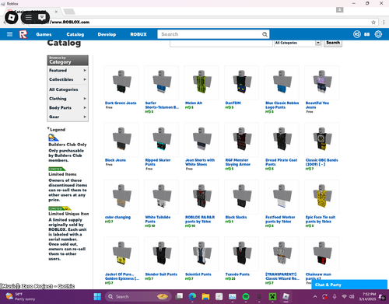The width and height of the screenshot is (389, 304).
Task: Click the magnifier icon in navbar search
Action: [265, 34]
